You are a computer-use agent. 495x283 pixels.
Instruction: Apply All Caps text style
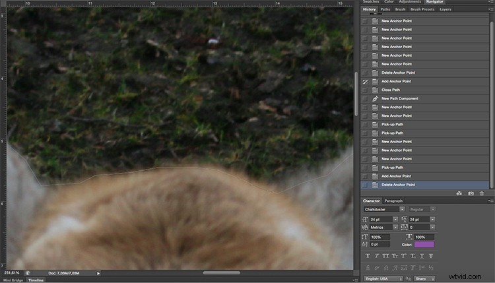pyautogui.click(x=386, y=256)
